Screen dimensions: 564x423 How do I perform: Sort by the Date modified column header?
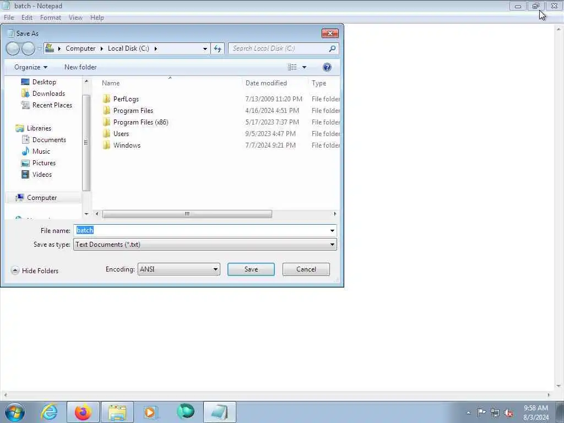275,83
